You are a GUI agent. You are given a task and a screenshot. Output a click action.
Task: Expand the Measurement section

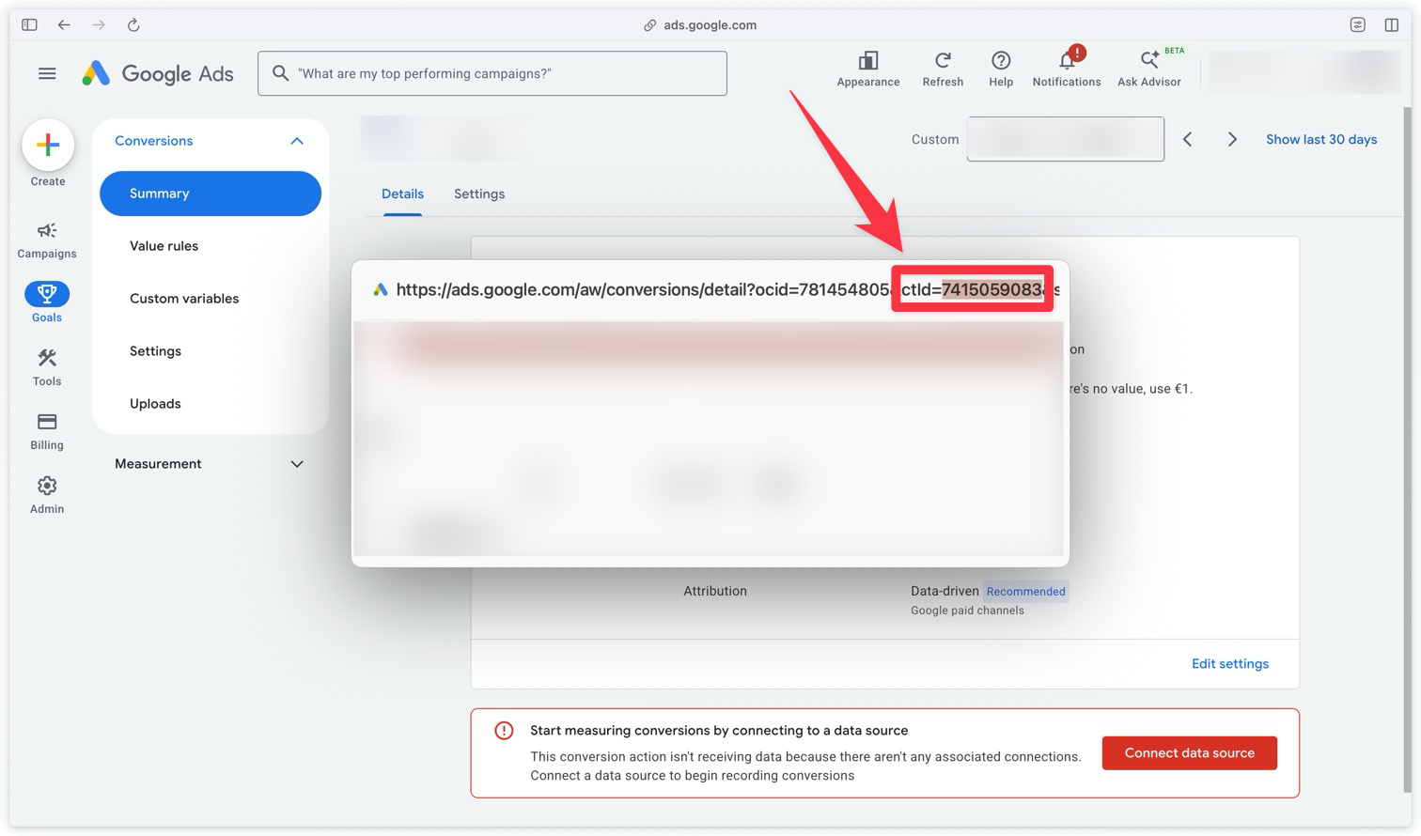pyautogui.click(x=297, y=464)
